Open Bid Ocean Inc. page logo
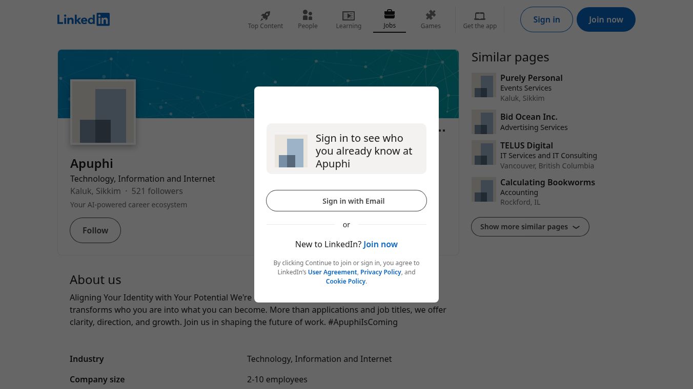Image resolution: width=693 pixels, height=389 pixels. [484, 122]
